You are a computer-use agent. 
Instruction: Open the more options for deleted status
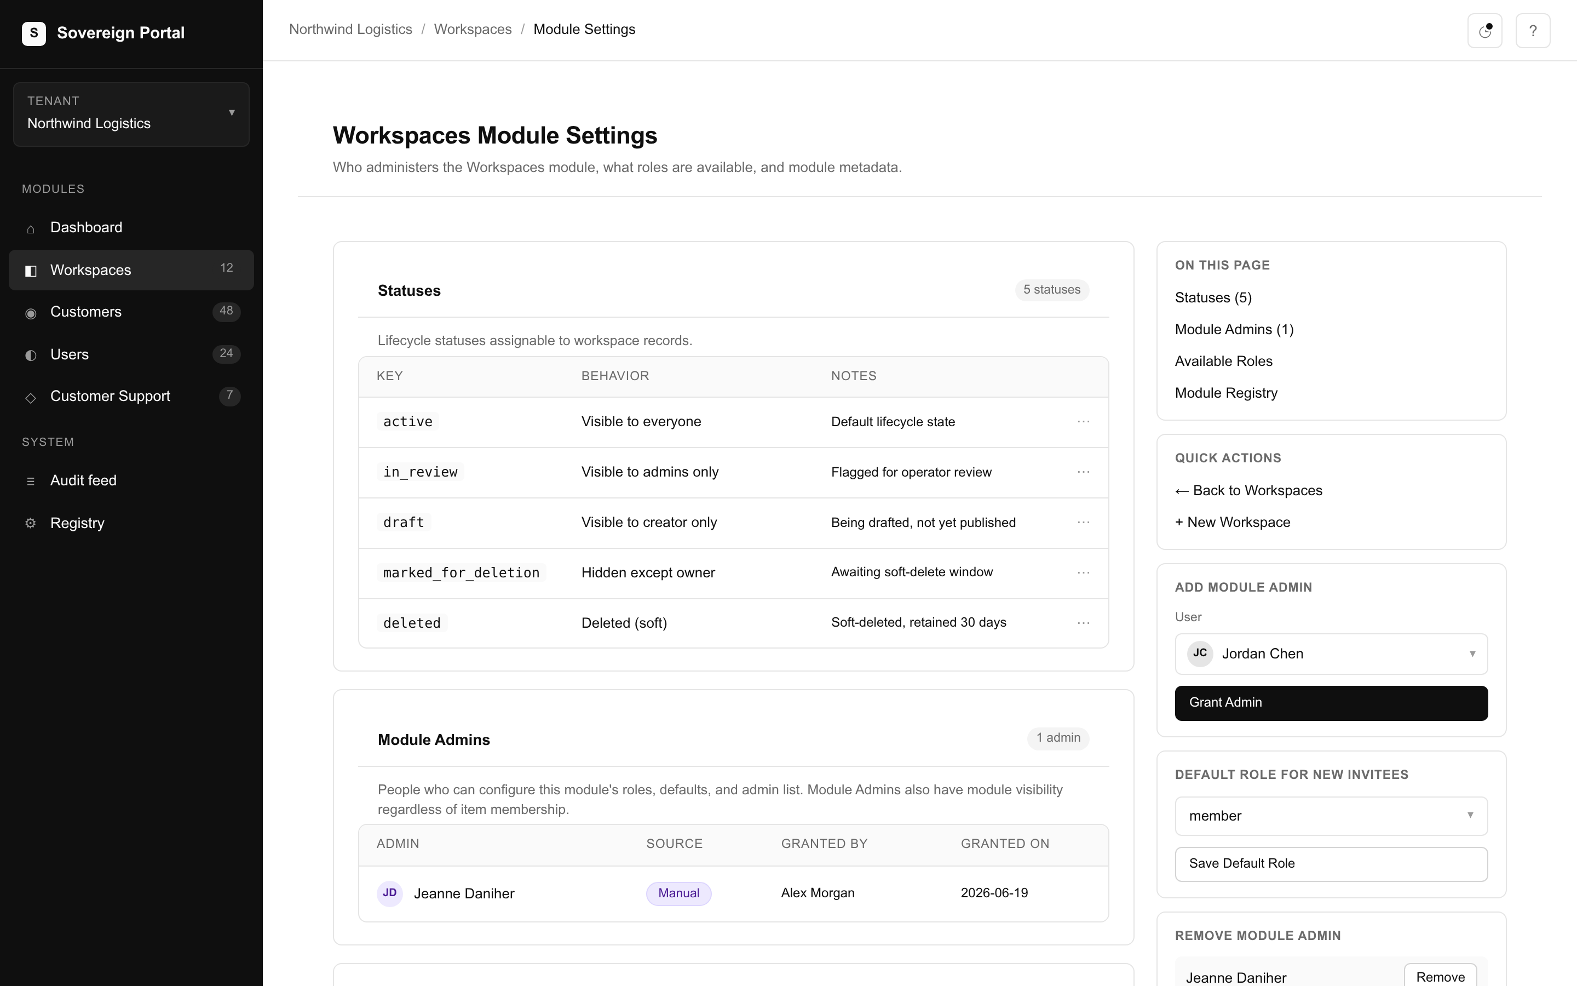click(x=1083, y=623)
